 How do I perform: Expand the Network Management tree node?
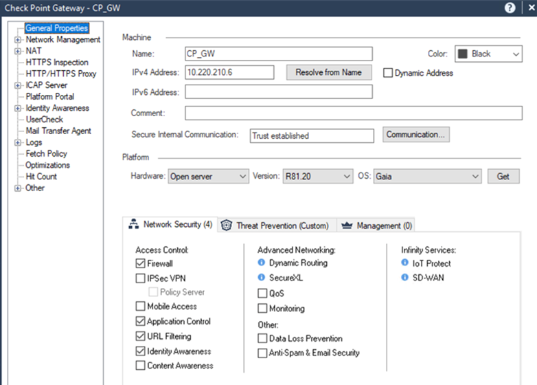coord(17,40)
